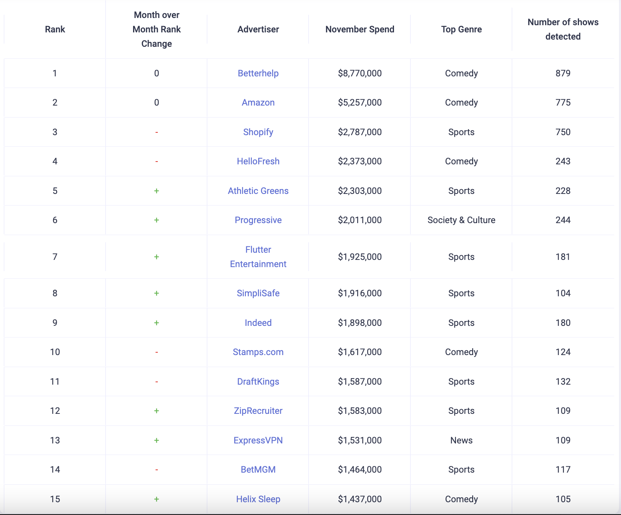Select the $1,587,000 spend cell

tap(360, 381)
